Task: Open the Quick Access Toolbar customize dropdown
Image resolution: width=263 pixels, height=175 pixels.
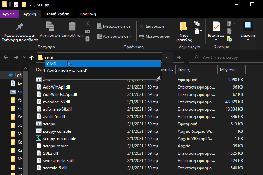Action: (x=31, y=5)
